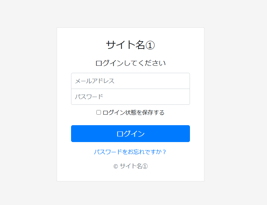Enable the ログイン状態を保存する checkbox

point(98,113)
